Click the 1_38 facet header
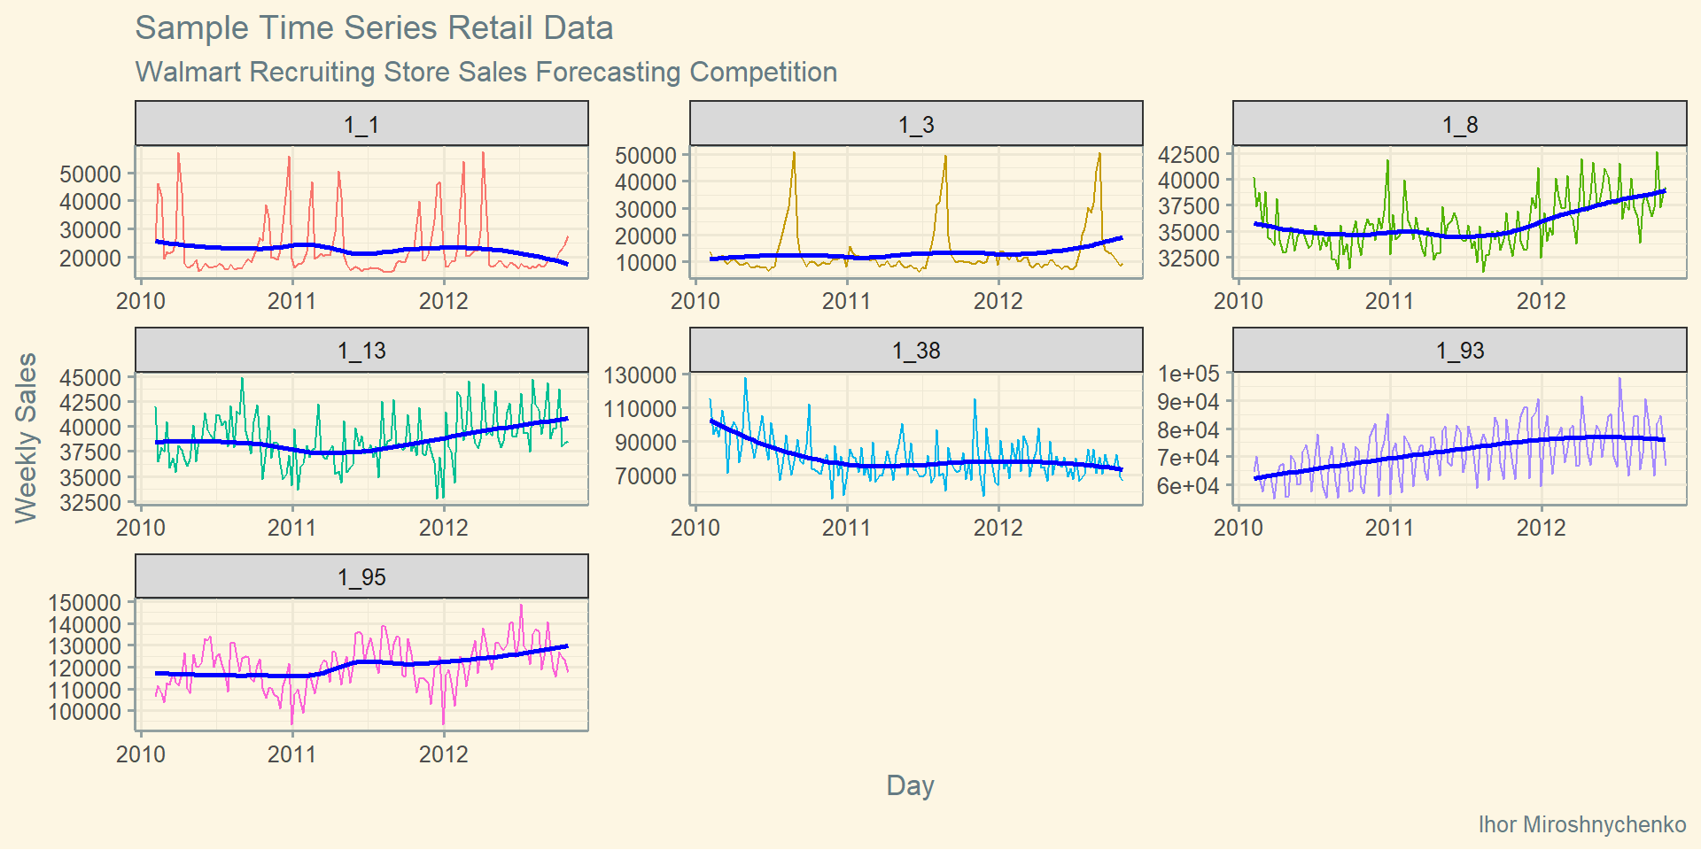This screenshot has height=850, width=1701. tap(916, 351)
